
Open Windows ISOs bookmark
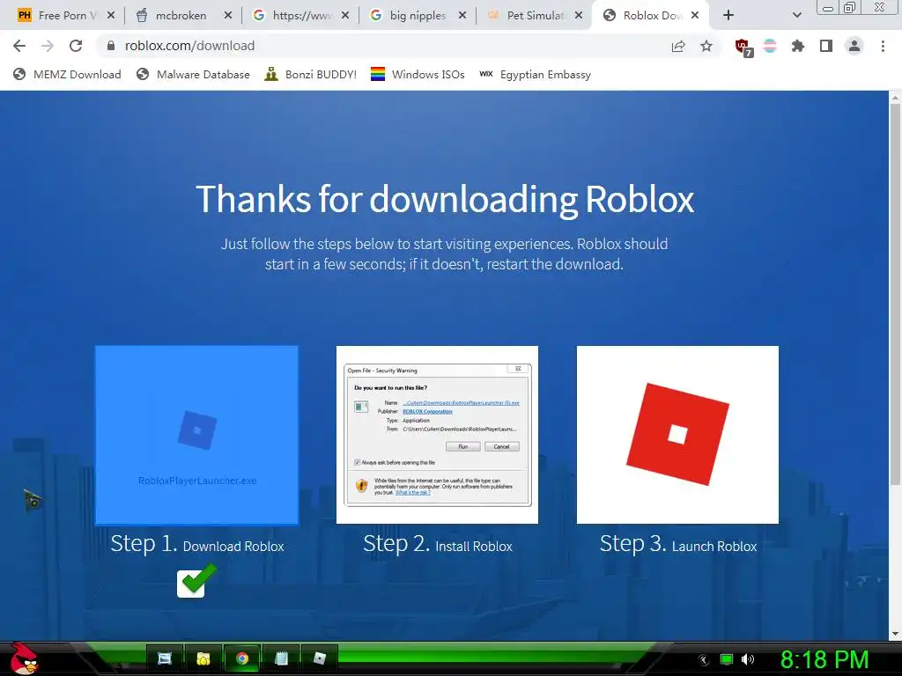pyautogui.click(x=418, y=74)
